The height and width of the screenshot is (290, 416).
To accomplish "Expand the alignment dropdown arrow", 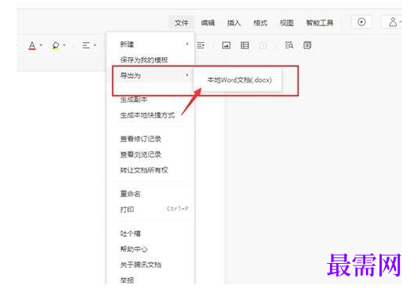I will click(95, 45).
